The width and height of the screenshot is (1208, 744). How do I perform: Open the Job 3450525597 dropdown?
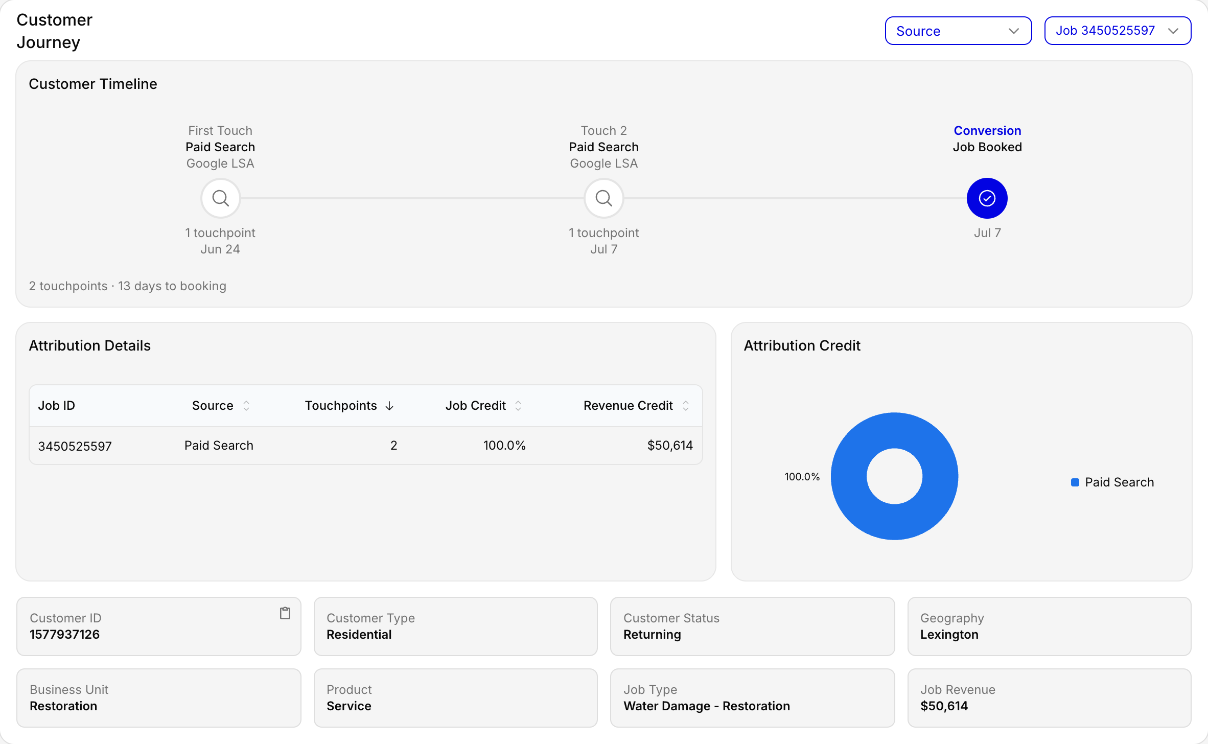tap(1118, 31)
